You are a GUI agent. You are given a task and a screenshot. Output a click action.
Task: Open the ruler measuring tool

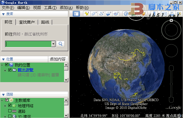pyautogui.click(x=154, y=14)
